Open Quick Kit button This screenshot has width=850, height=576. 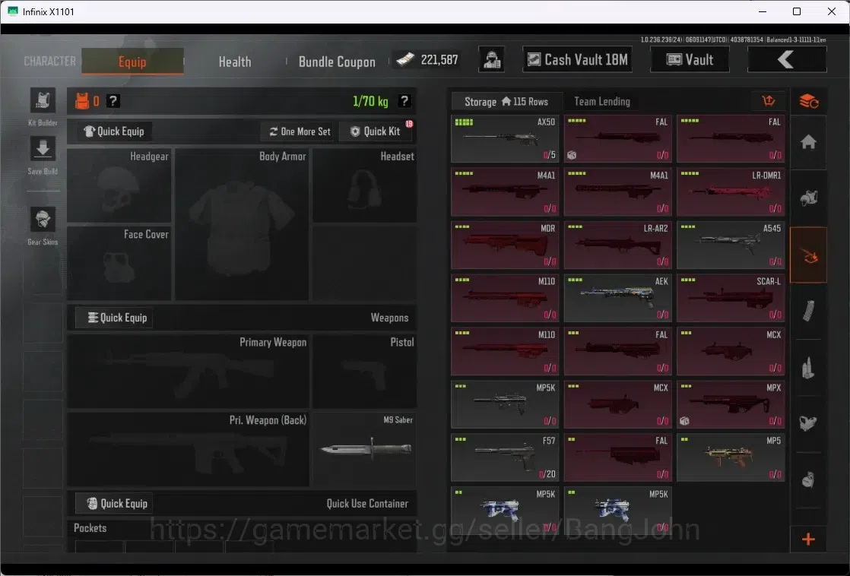[376, 131]
